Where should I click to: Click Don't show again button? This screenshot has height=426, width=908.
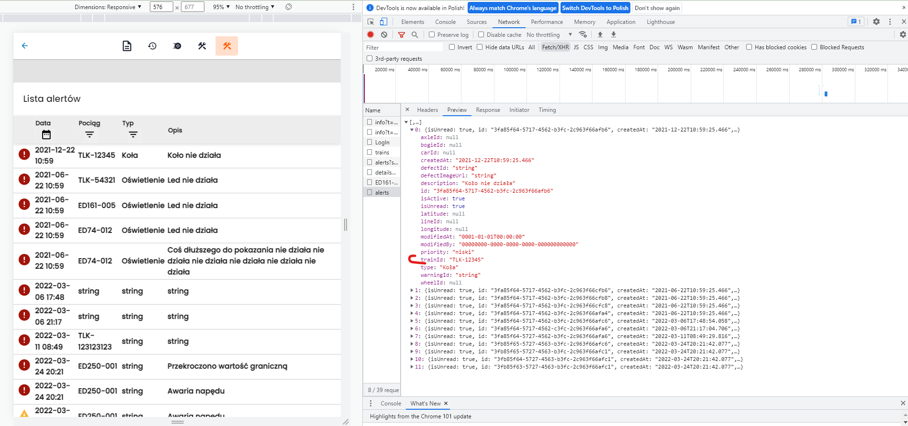[657, 8]
